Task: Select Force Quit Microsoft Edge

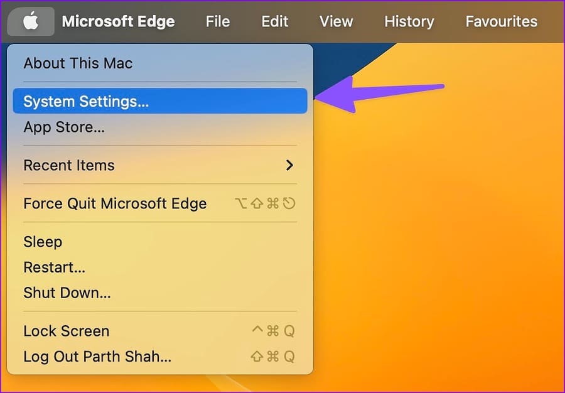Action: pos(160,203)
